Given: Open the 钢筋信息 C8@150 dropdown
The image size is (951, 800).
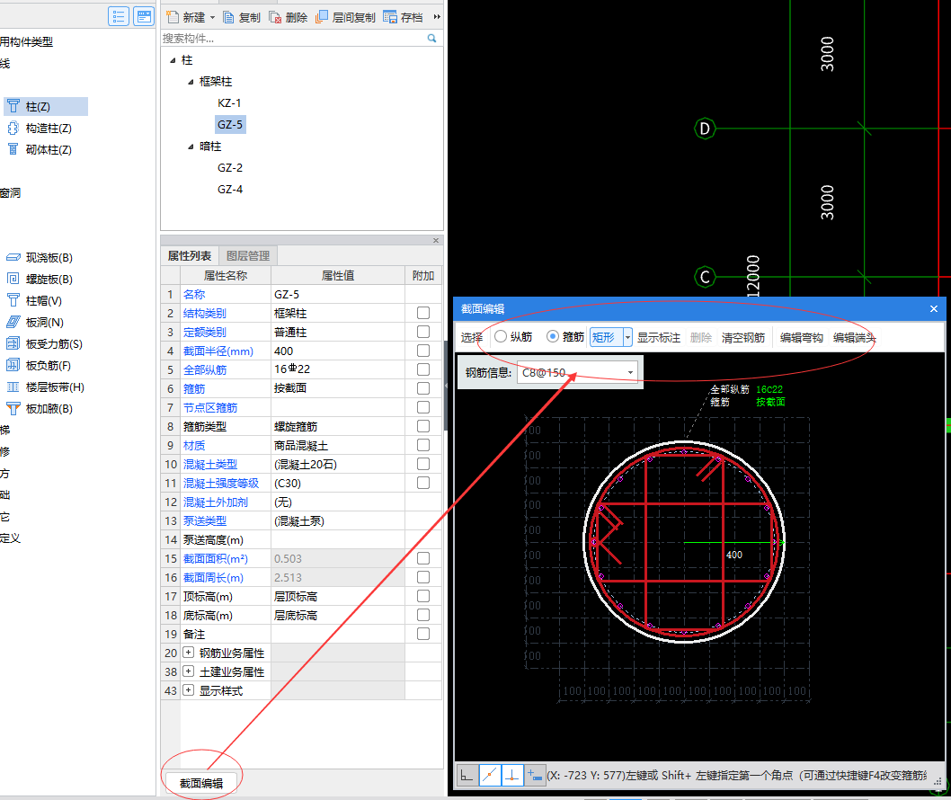Looking at the screenshot, I should click(x=630, y=372).
